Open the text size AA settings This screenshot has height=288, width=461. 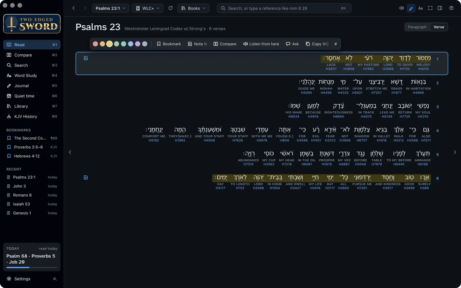tap(420, 8)
